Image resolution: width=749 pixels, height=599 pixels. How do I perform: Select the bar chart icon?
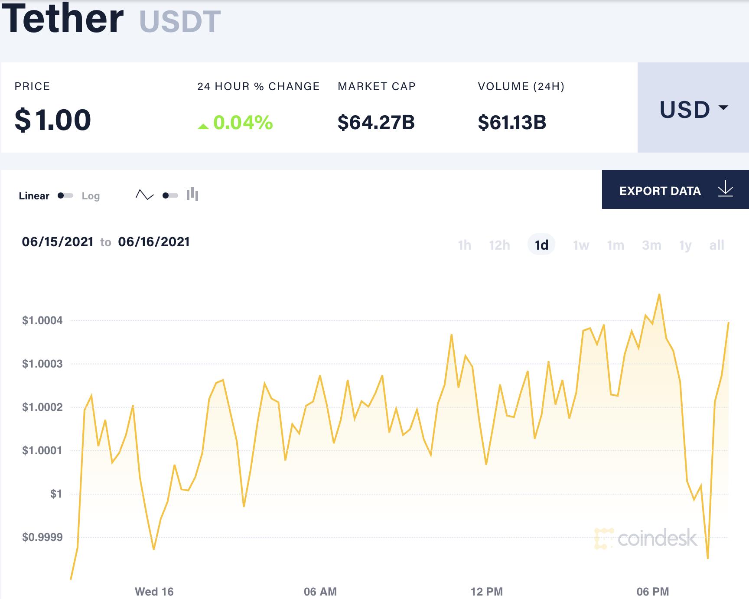(193, 195)
